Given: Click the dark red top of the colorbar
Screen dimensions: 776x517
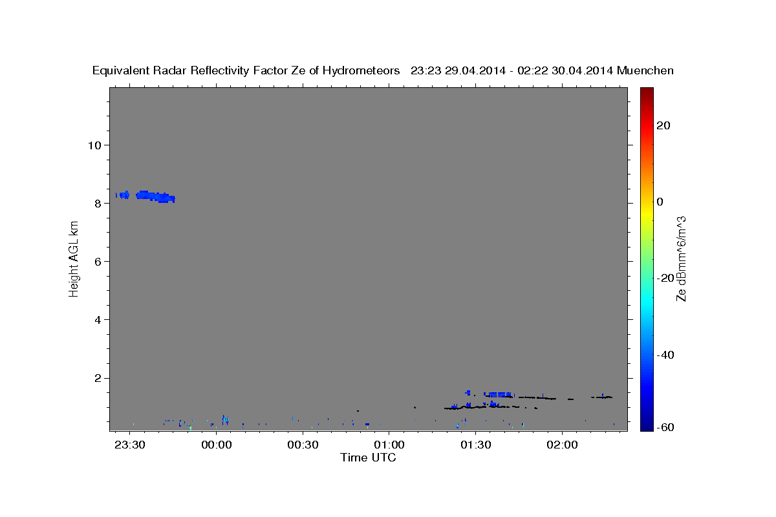Looking at the screenshot, I should pyautogui.click(x=646, y=92).
